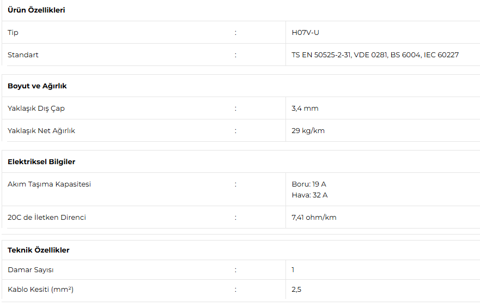Select the Hava: 32 A value
Screen dimensions: 480x306
coord(309,195)
